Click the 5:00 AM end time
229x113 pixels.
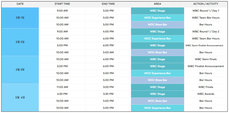(108, 52)
